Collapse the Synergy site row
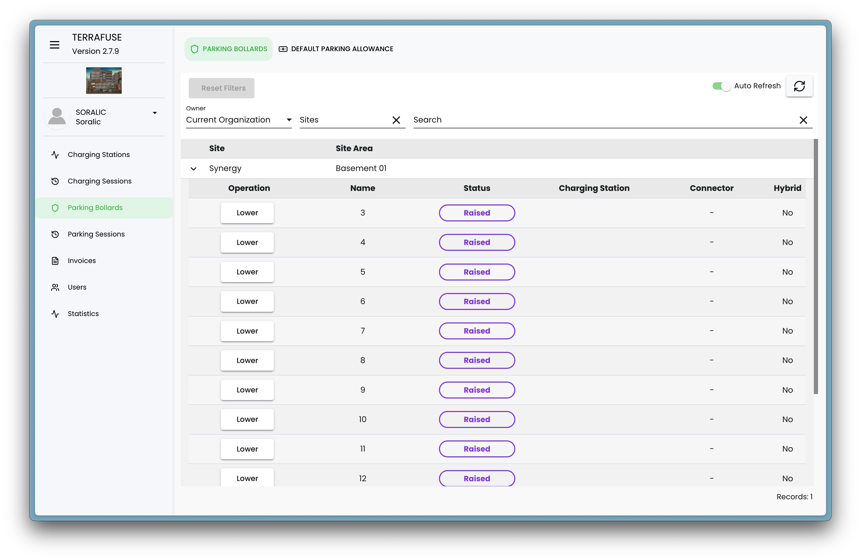 click(194, 169)
